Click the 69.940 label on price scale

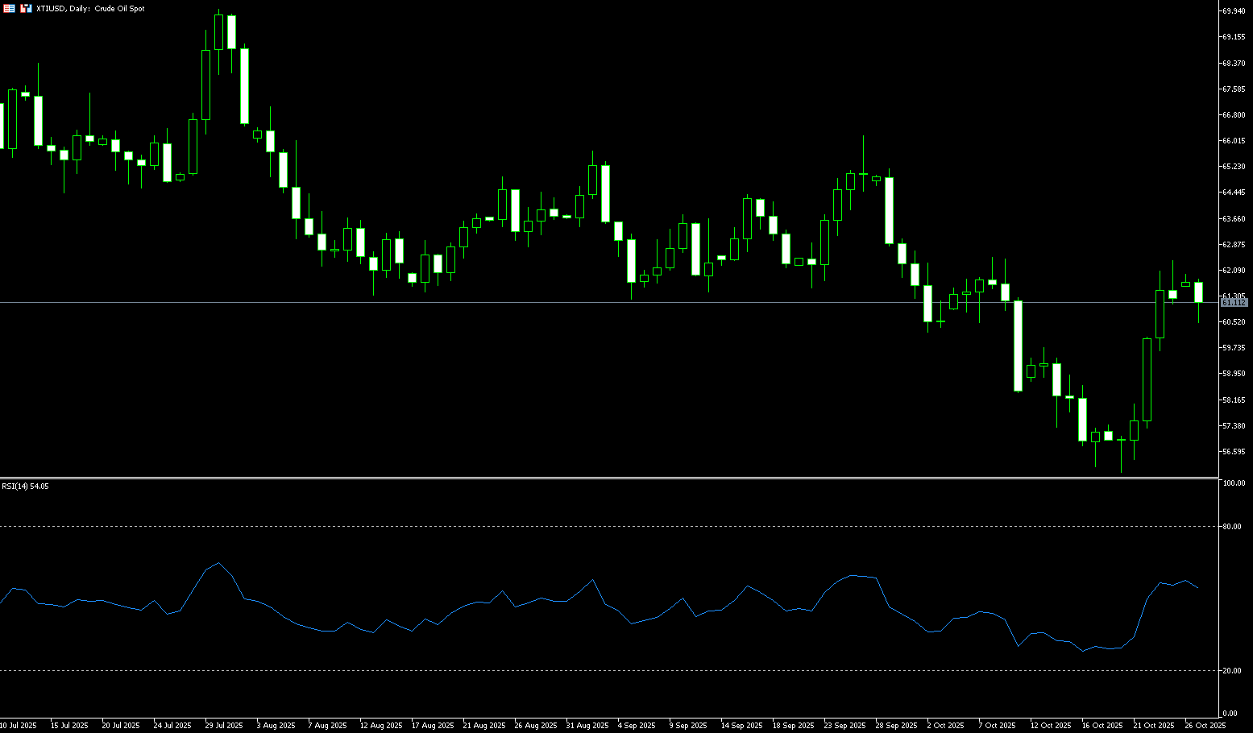[x=1234, y=11]
